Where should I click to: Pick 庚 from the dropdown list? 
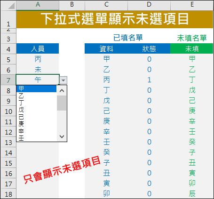(x=36, y=124)
